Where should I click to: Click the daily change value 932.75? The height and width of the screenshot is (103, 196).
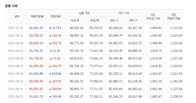pyautogui.click(x=57, y=43)
